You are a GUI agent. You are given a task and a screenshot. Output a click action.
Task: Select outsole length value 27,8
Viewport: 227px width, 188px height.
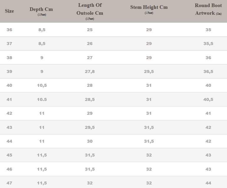click(90, 71)
